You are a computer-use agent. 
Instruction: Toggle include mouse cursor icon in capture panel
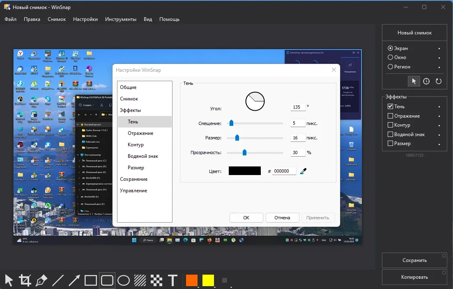414,81
